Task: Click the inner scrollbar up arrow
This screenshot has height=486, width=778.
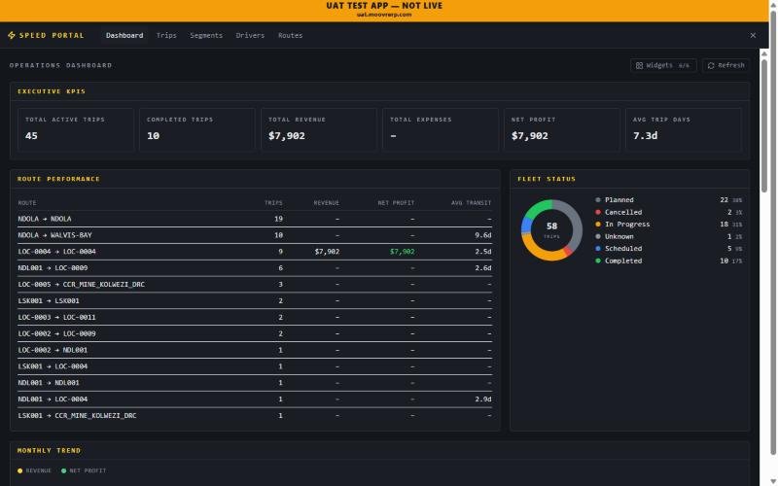Action: [x=764, y=53]
